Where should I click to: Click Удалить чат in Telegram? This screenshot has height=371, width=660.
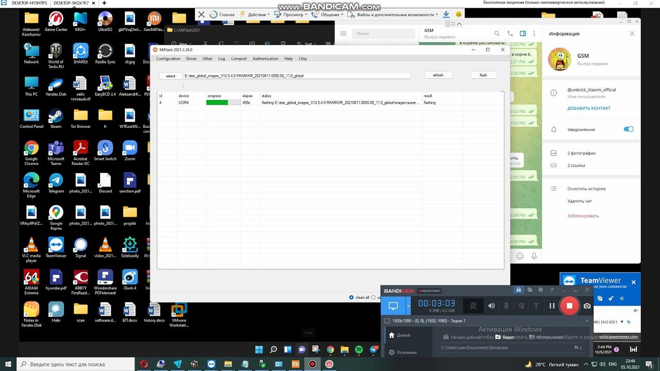580,201
